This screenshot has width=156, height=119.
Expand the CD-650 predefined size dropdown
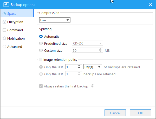tap(87, 43)
